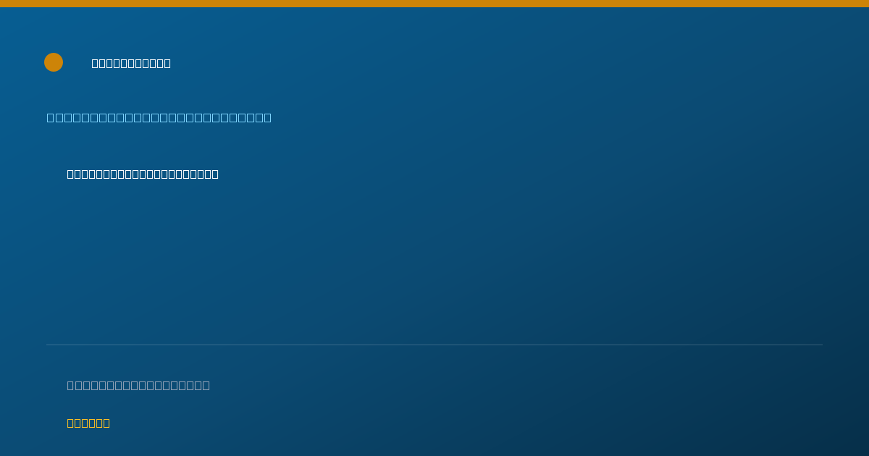The image size is (869, 456).
Task: Click the last glyph box of the title beside the logo
Action: [167, 63]
